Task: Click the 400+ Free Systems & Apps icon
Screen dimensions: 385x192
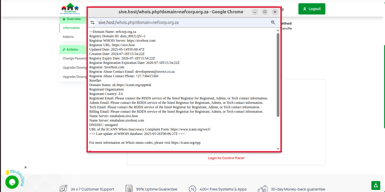Action: [192, 189]
